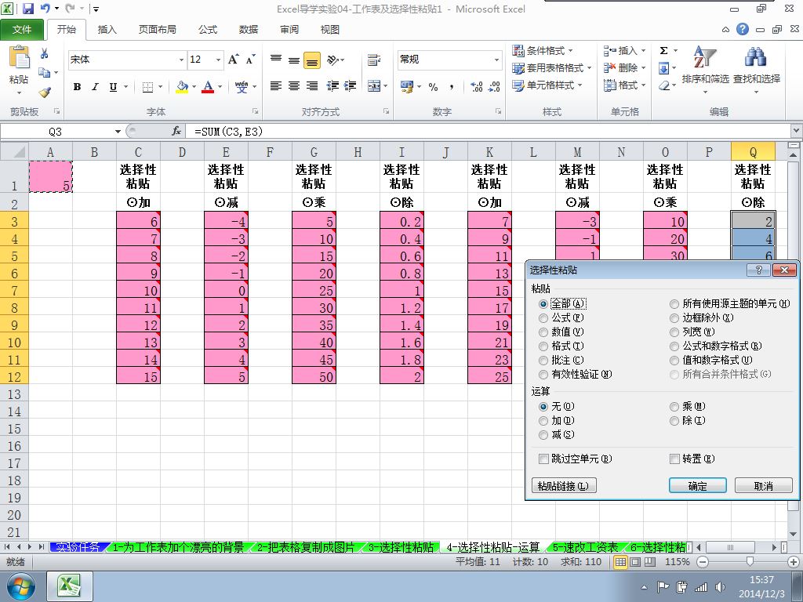Open the number format 常规 dropdown
The height and width of the screenshot is (602, 803).
tap(496, 60)
